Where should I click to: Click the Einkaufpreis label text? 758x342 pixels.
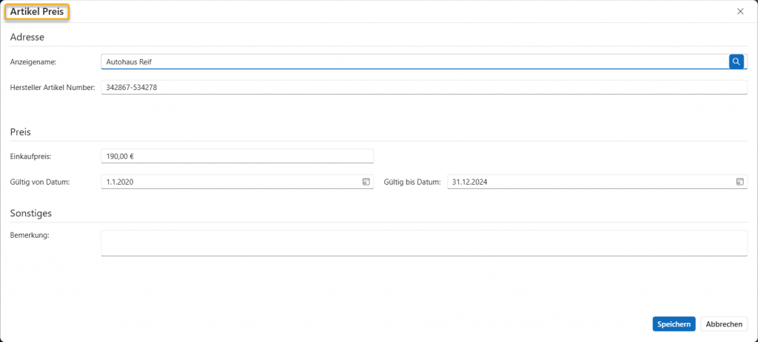[30, 156]
